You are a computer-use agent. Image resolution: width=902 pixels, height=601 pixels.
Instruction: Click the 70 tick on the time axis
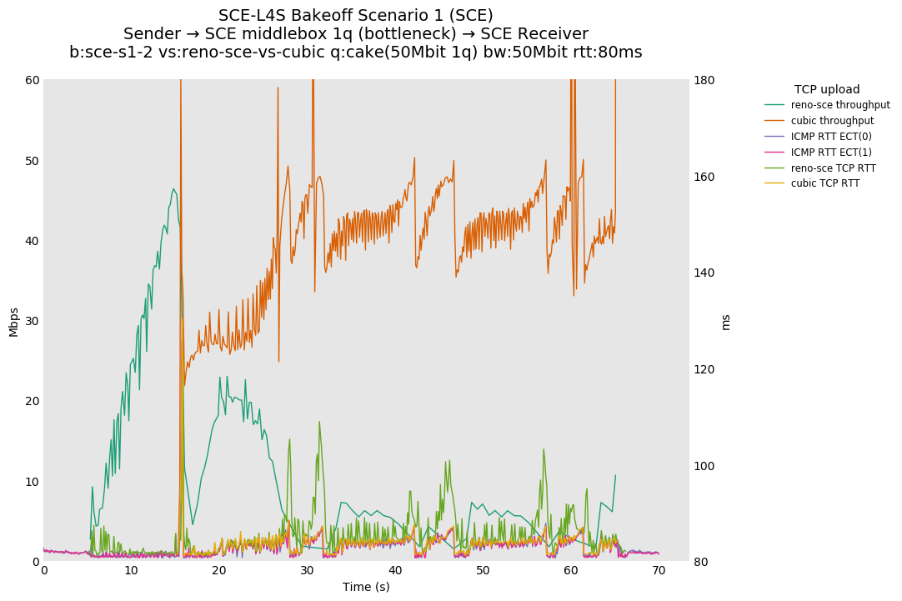[659, 570]
